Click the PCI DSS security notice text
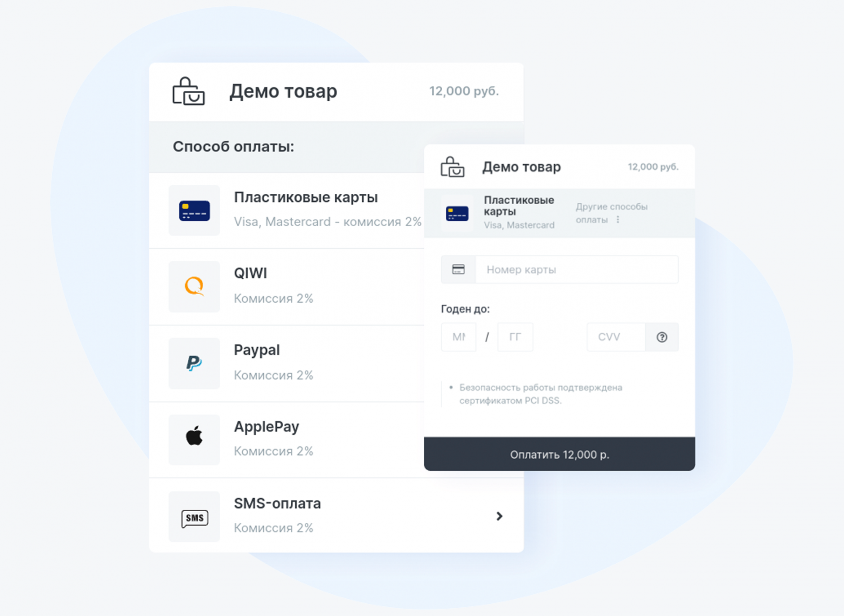 pos(541,394)
